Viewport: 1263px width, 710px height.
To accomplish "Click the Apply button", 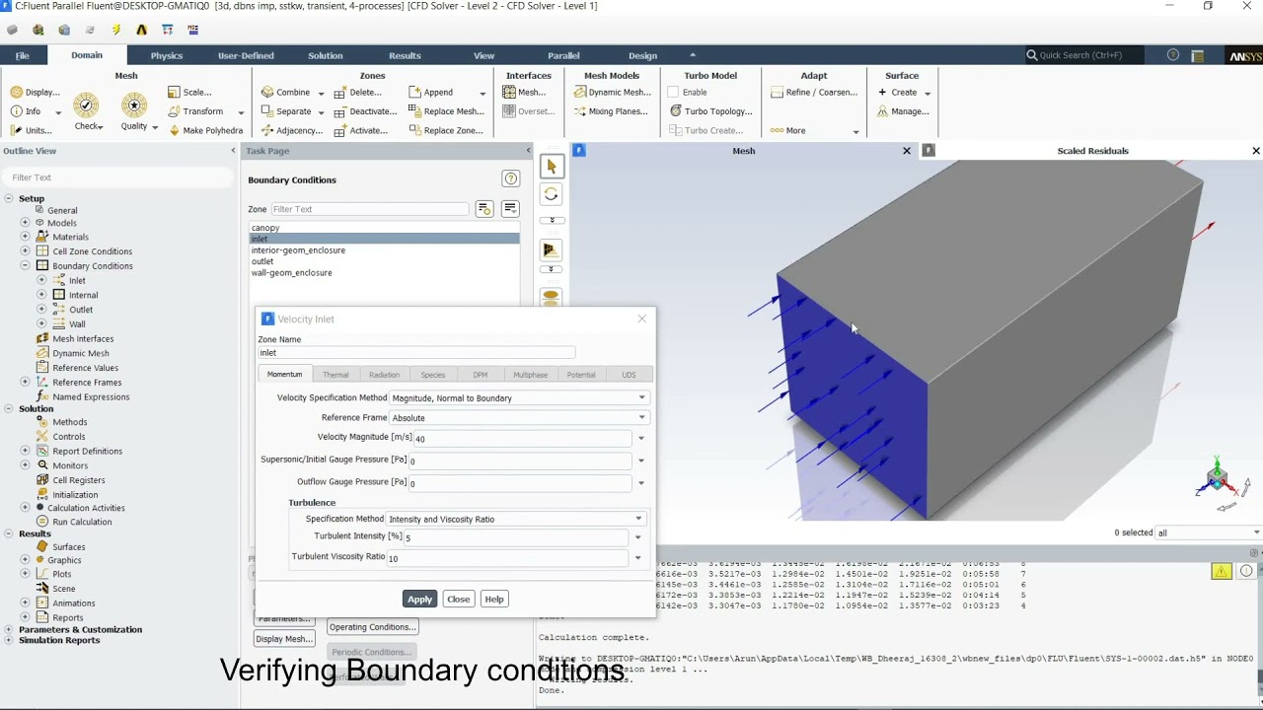I will click(x=419, y=599).
